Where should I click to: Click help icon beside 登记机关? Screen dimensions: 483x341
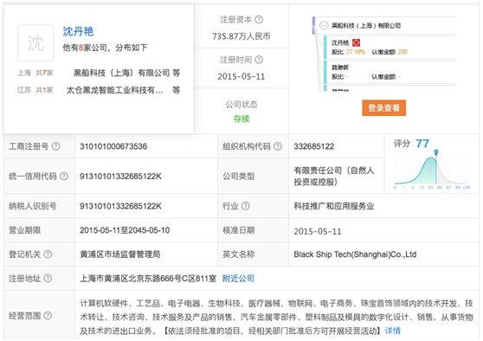pyautogui.click(x=48, y=254)
